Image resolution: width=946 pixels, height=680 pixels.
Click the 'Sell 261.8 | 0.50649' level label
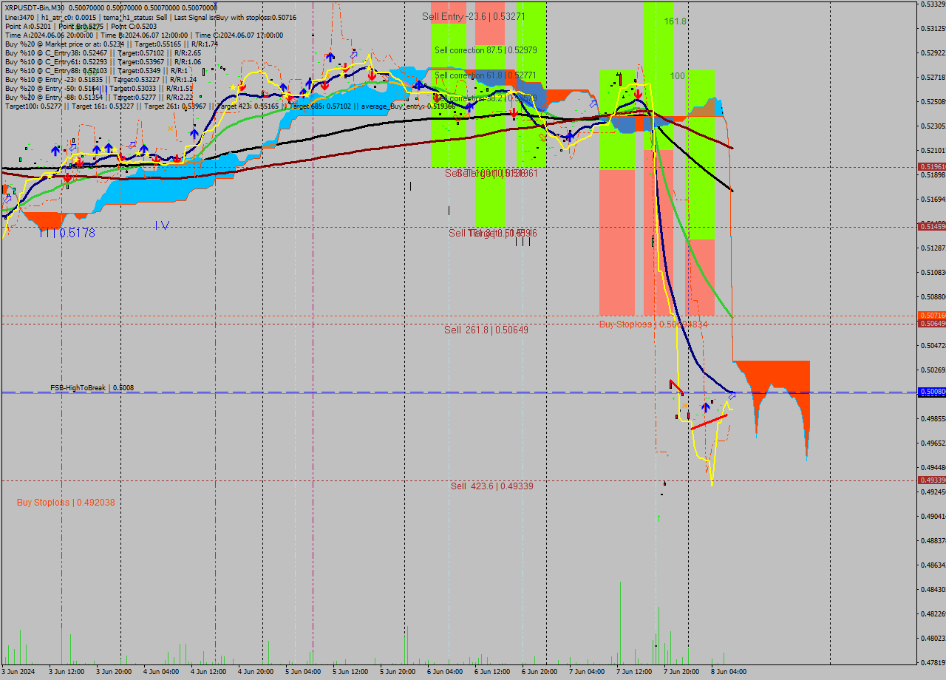[x=486, y=330]
